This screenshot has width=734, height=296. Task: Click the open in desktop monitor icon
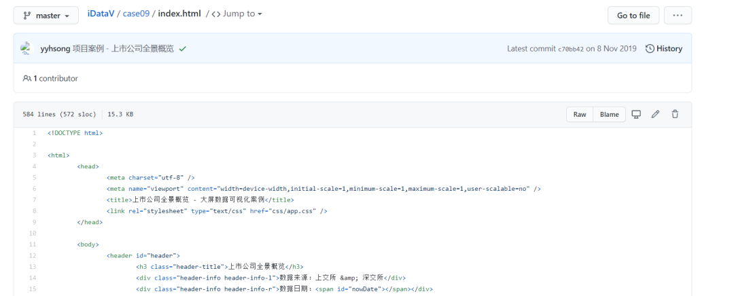pos(636,114)
